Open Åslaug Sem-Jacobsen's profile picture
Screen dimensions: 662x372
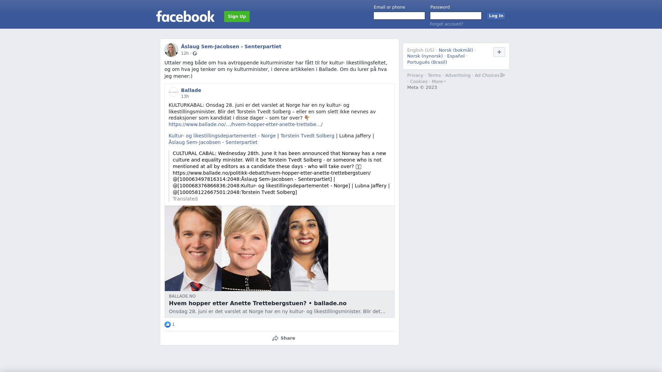coord(171,50)
